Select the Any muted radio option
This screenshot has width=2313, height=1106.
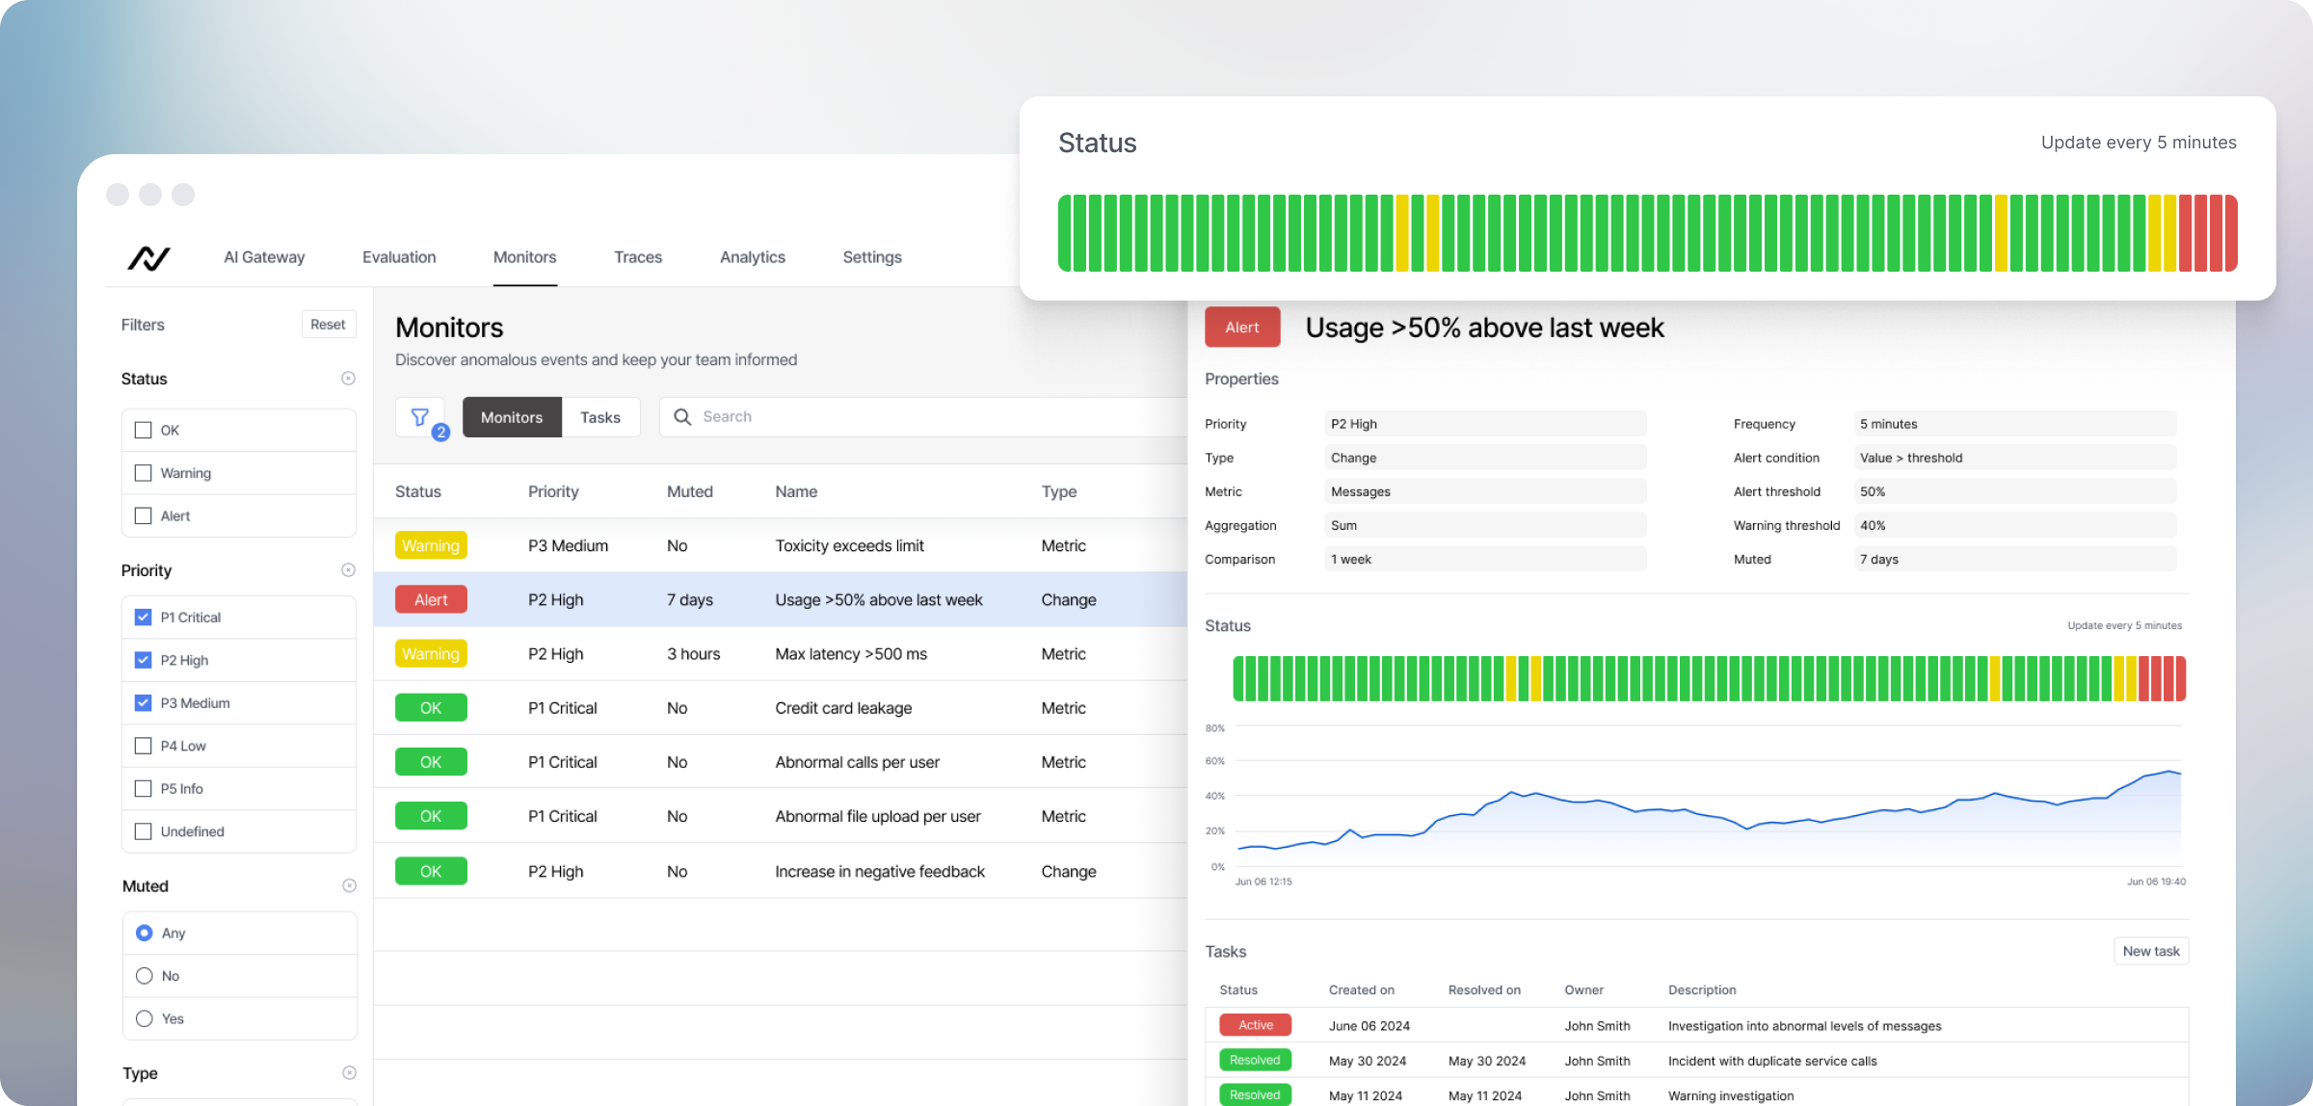point(145,934)
